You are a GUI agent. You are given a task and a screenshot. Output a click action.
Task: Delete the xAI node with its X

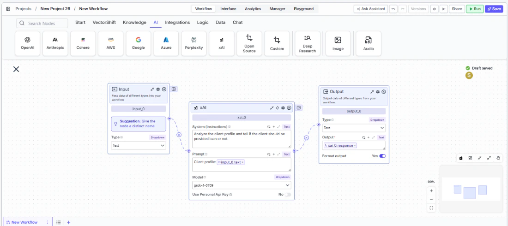(x=289, y=108)
